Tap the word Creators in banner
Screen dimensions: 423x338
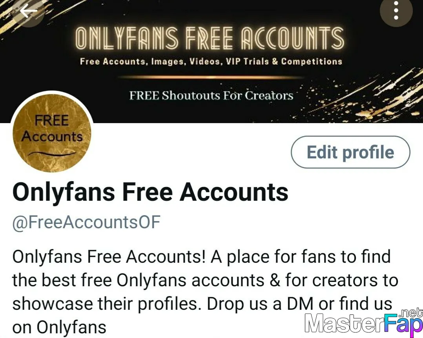[x=269, y=95]
